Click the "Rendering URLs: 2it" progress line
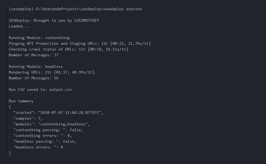This screenshot has width=266, height=164. 51,72
